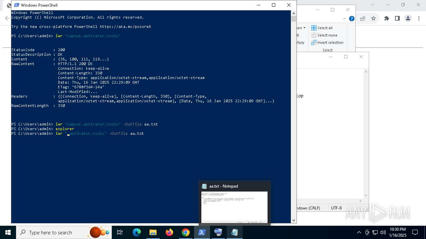Click the taskbar search box
The width and height of the screenshot is (426, 239).
(x=64, y=232)
